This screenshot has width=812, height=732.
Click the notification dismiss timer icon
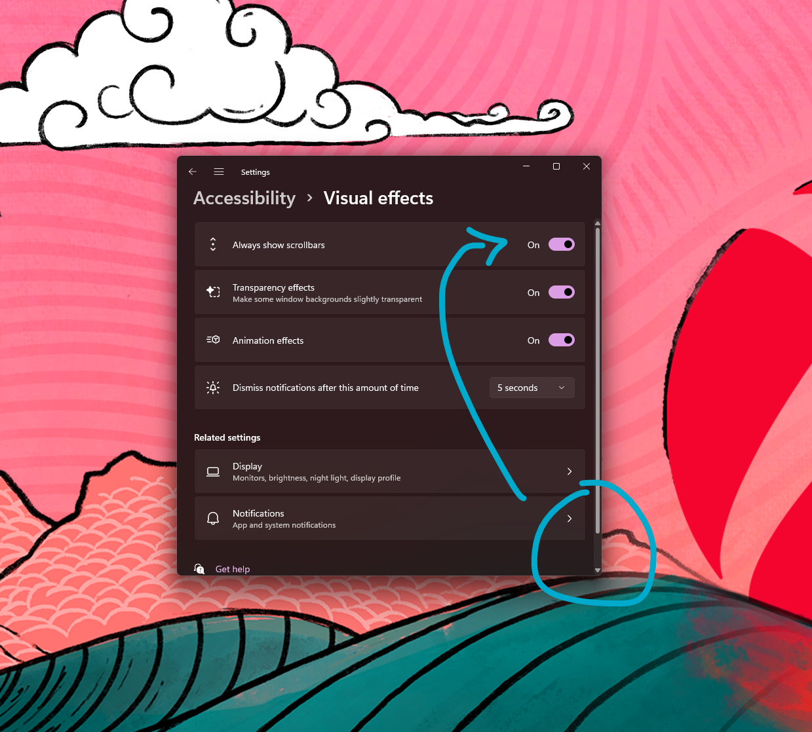pos(213,388)
